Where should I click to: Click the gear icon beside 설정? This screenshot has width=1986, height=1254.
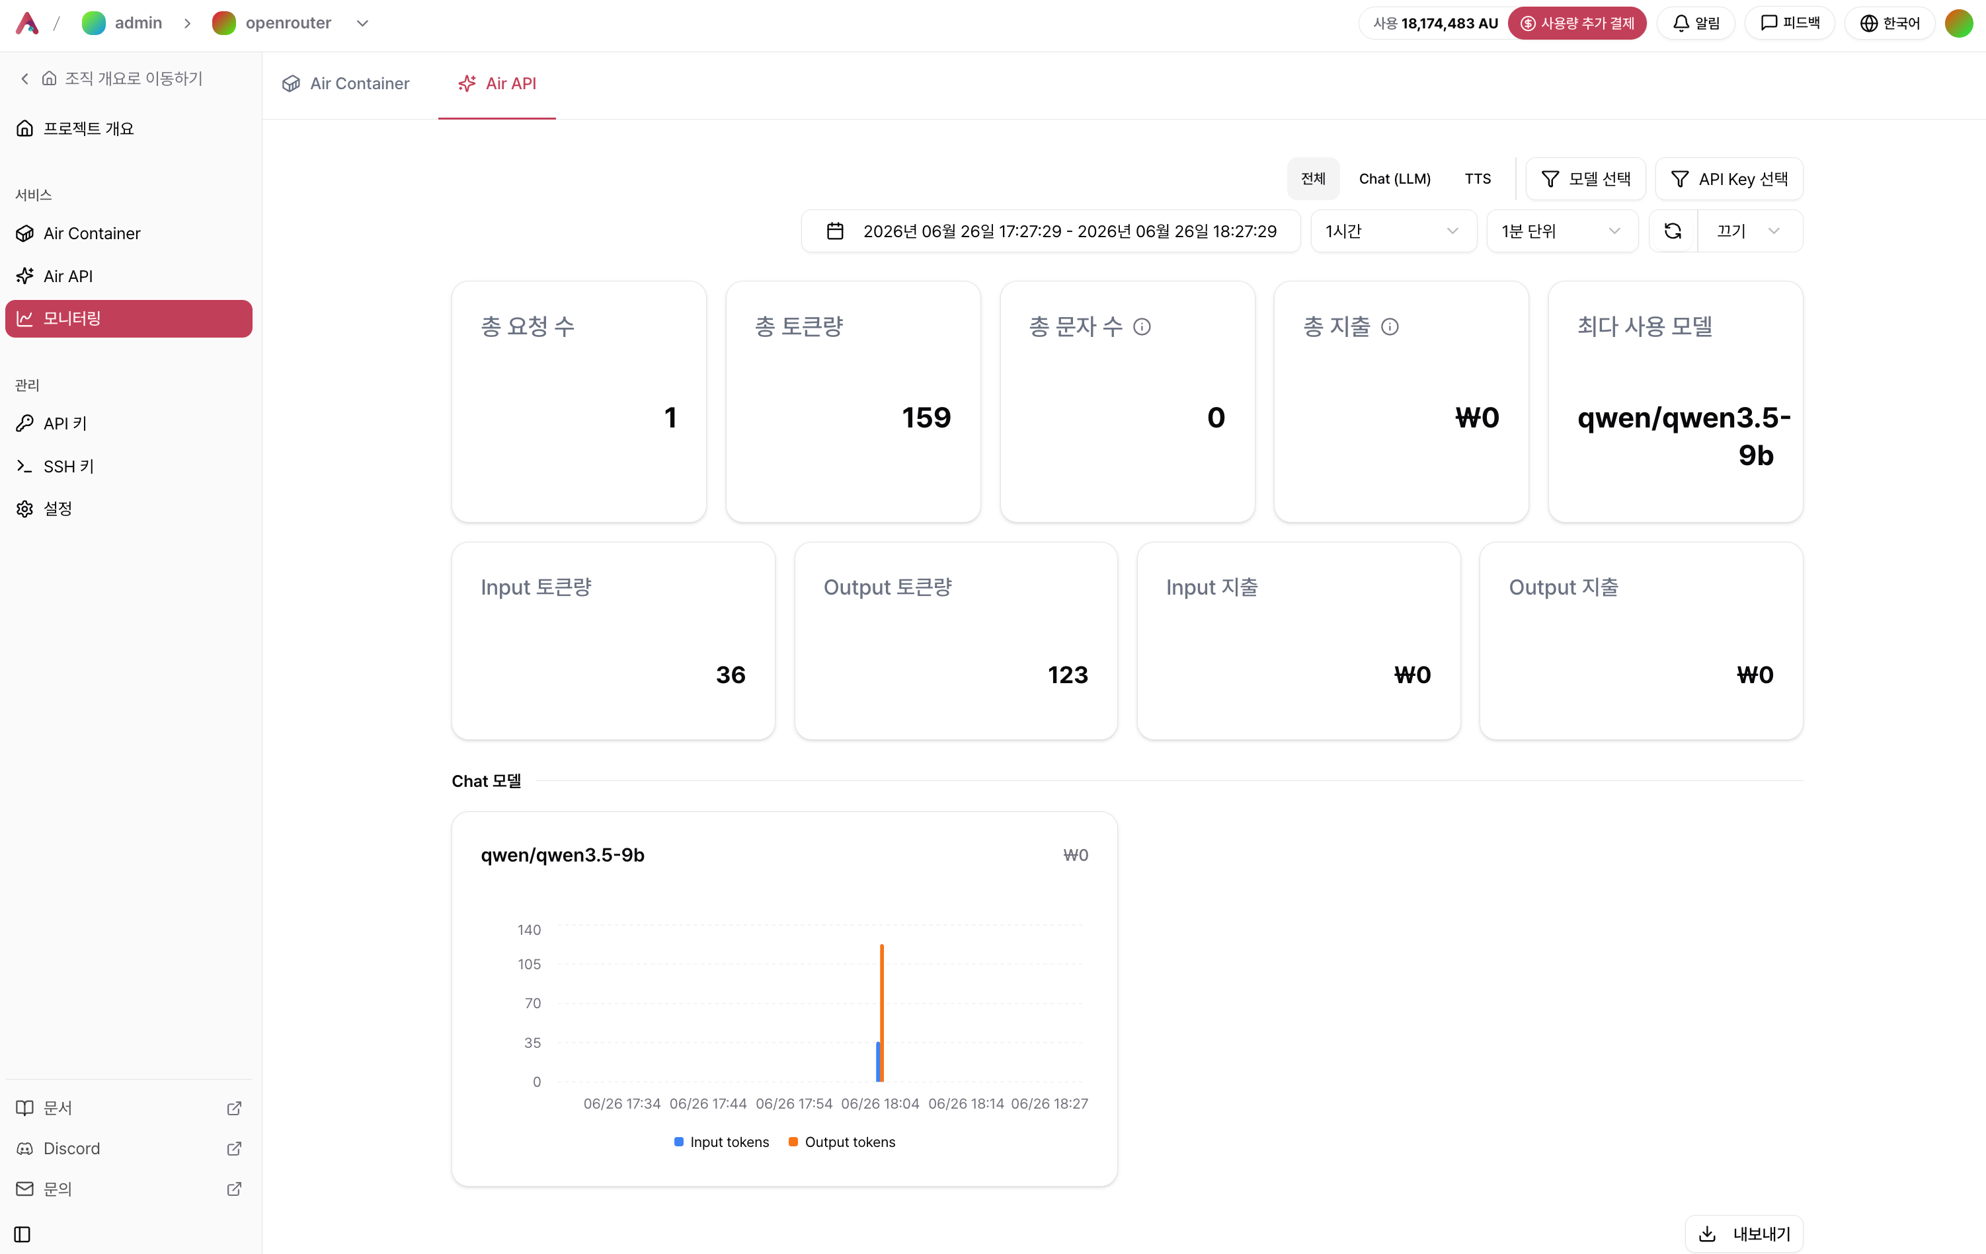coord(24,509)
